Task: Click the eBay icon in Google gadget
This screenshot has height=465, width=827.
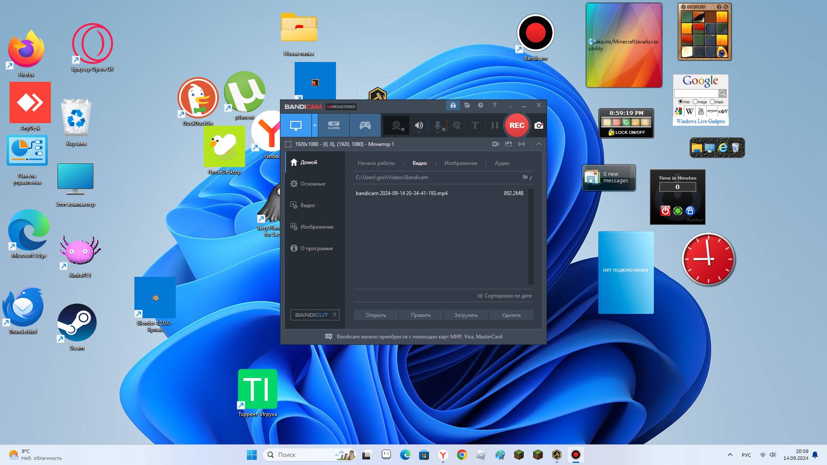Action: click(x=723, y=111)
